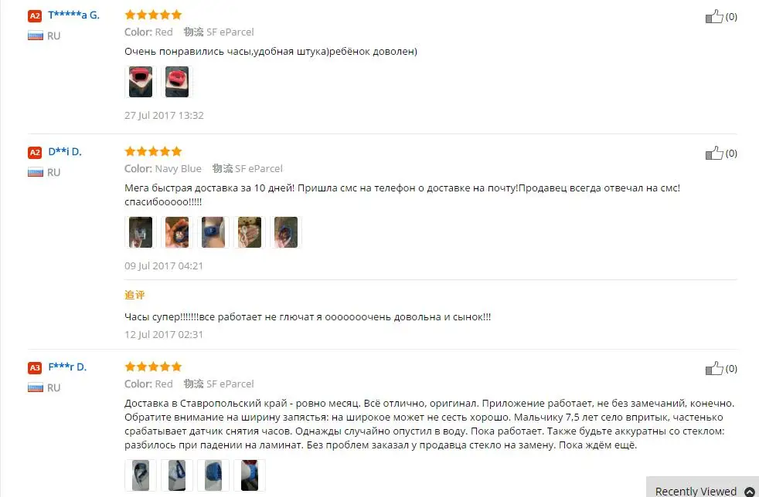Give thumbs-up to F***r D.'s review

click(714, 368)
